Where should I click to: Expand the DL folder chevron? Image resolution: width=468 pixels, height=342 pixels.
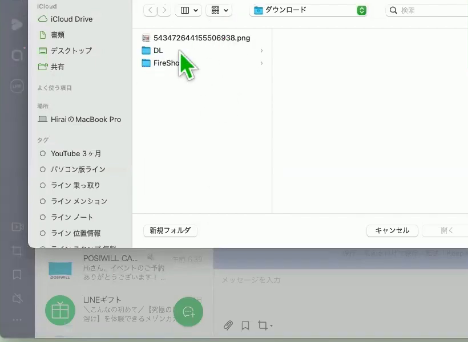pos(261,51)
